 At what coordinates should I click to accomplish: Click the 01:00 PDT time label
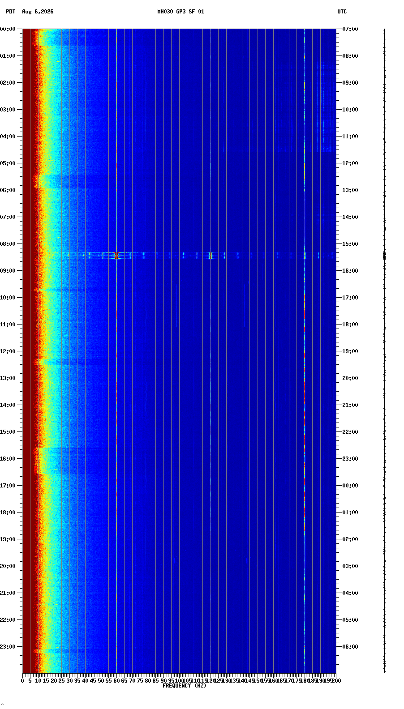tap(8, 56)
